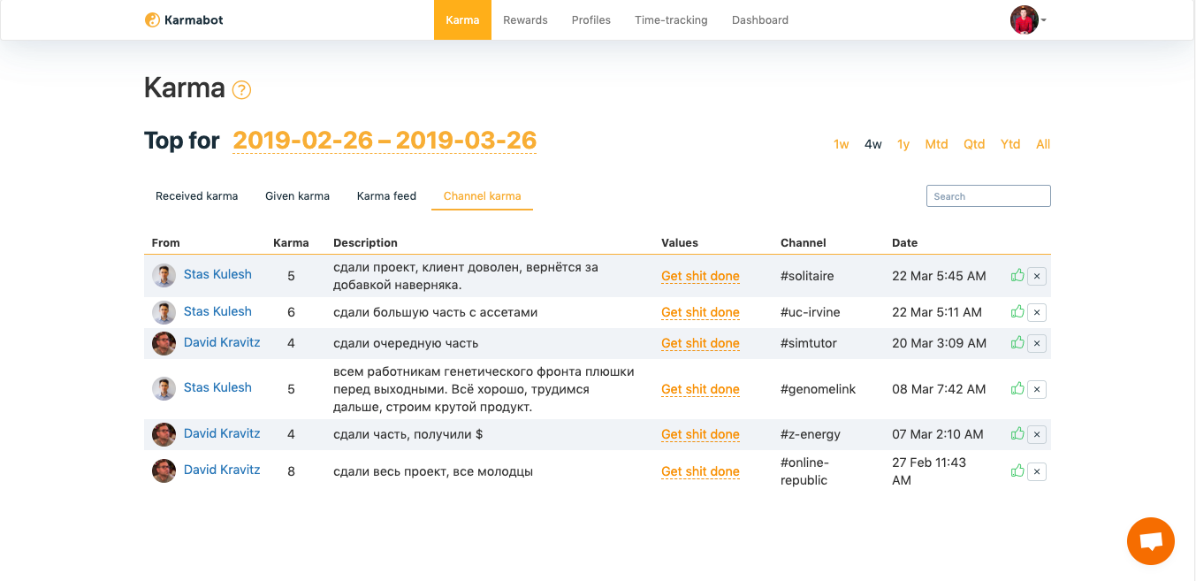The height and width of the screenshot is (581, 1196).
Task: Thumbs-up the #solitaire karma row
Action: (1017, 275)
